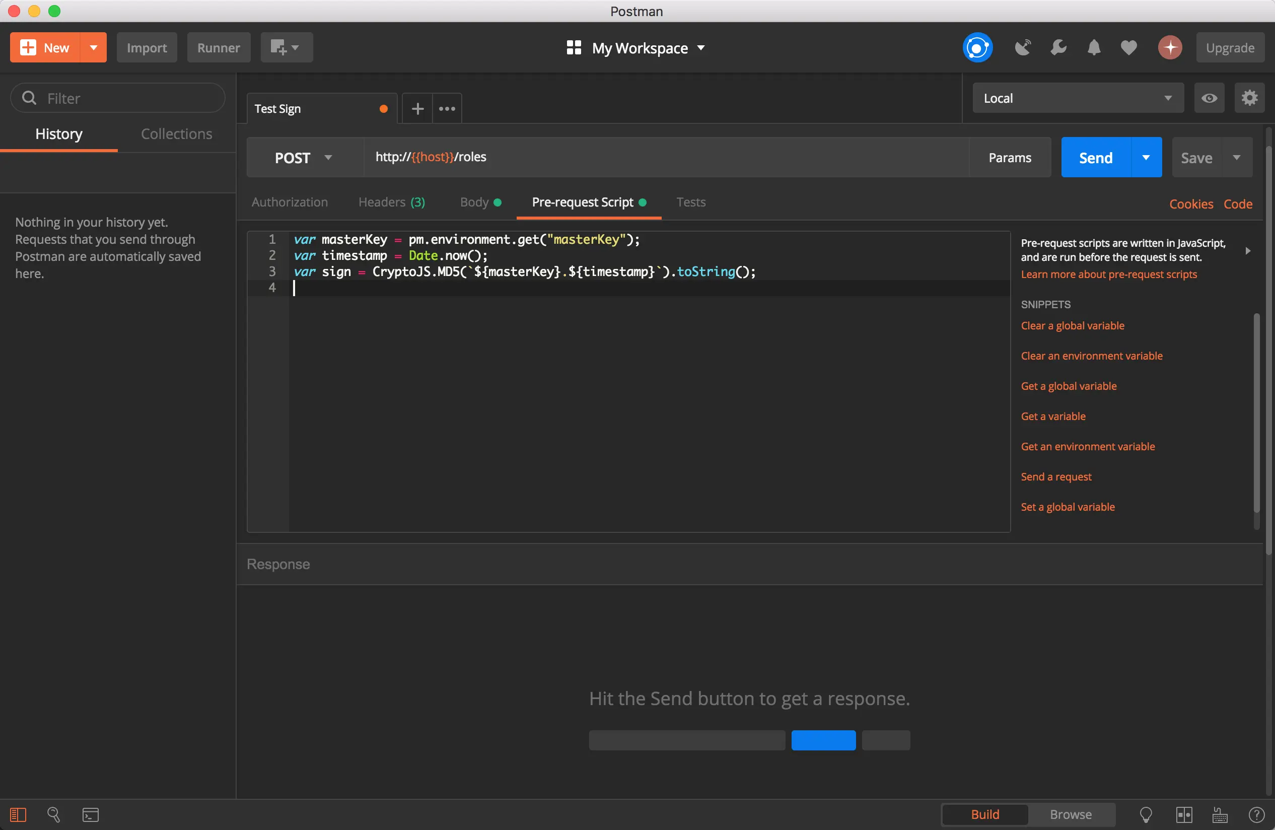
Task: Open the Manage Environments gear icon
Action: click(1249, 98)
